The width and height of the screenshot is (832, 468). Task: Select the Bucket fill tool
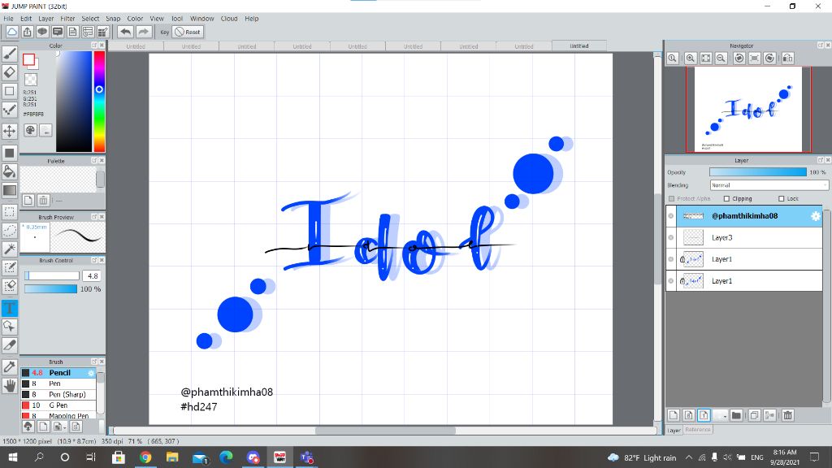coord(10,171)
